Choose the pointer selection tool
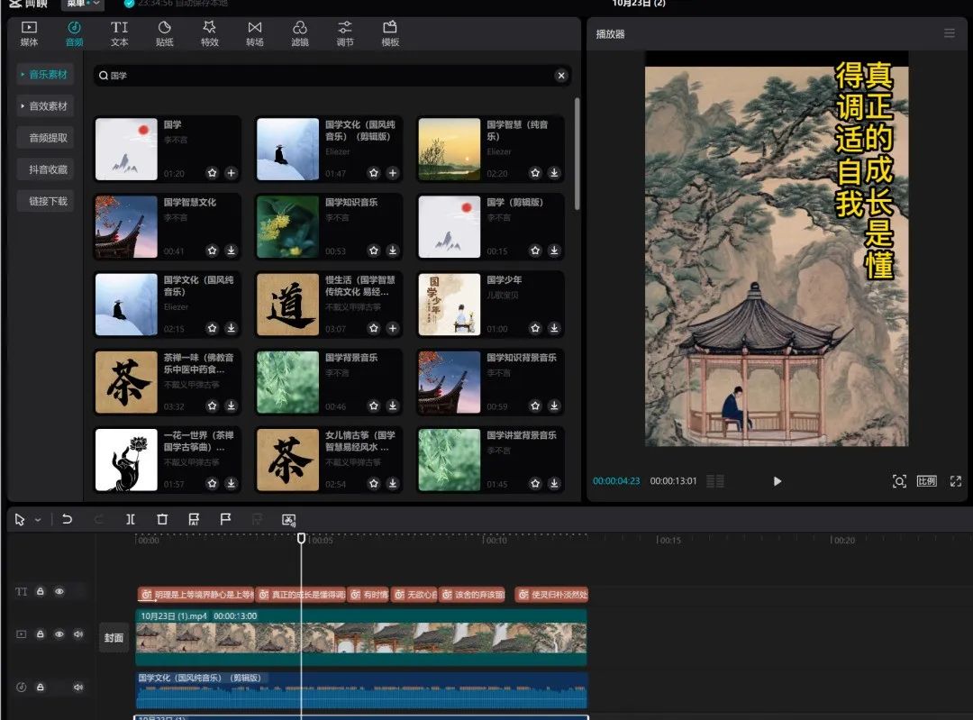The width and height of the screenshot is (973, 720). 20,520
